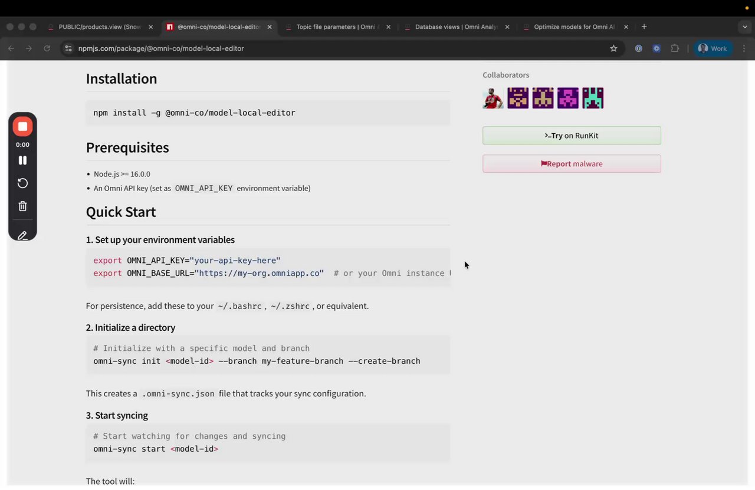Switch to the PUBLIC/products.view tab
755x490 pixels.
tap(100, 27)
